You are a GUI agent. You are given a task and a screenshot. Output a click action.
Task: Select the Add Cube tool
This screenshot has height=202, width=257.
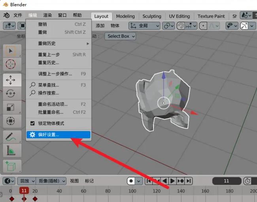[x=11, y=166]
